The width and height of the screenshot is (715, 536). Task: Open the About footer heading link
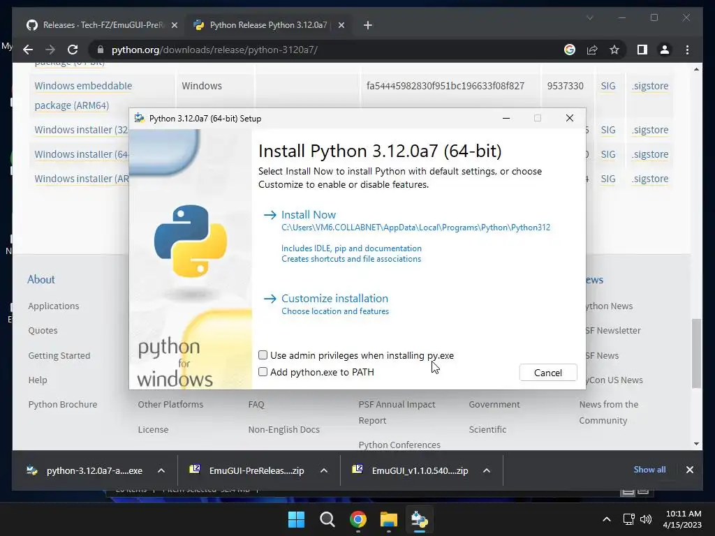[41, 279]
